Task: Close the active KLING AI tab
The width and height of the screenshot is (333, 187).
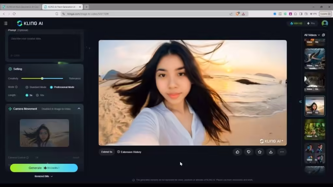Action: pyautogui.click(x=80, y=7)
